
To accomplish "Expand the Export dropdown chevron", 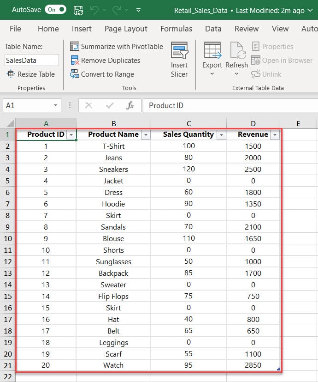I will [212, 74].
